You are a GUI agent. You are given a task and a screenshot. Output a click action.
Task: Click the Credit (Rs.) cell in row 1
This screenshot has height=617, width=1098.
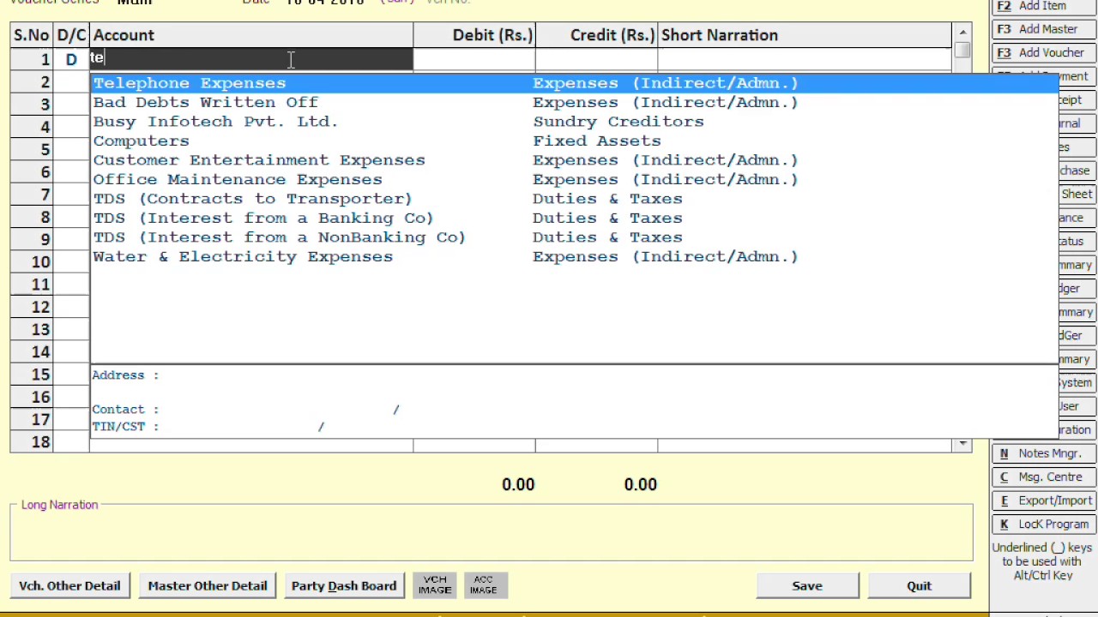tap(596, 59)
